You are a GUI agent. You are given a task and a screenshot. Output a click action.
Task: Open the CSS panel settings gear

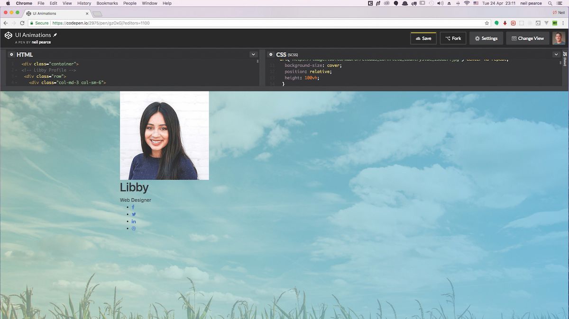[270, 54]
